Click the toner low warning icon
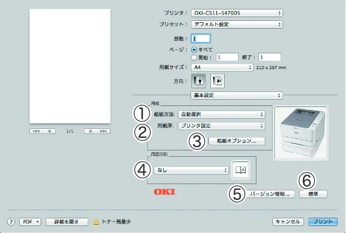Viewport: 346px width, 233px height. [x=96, y=222]
